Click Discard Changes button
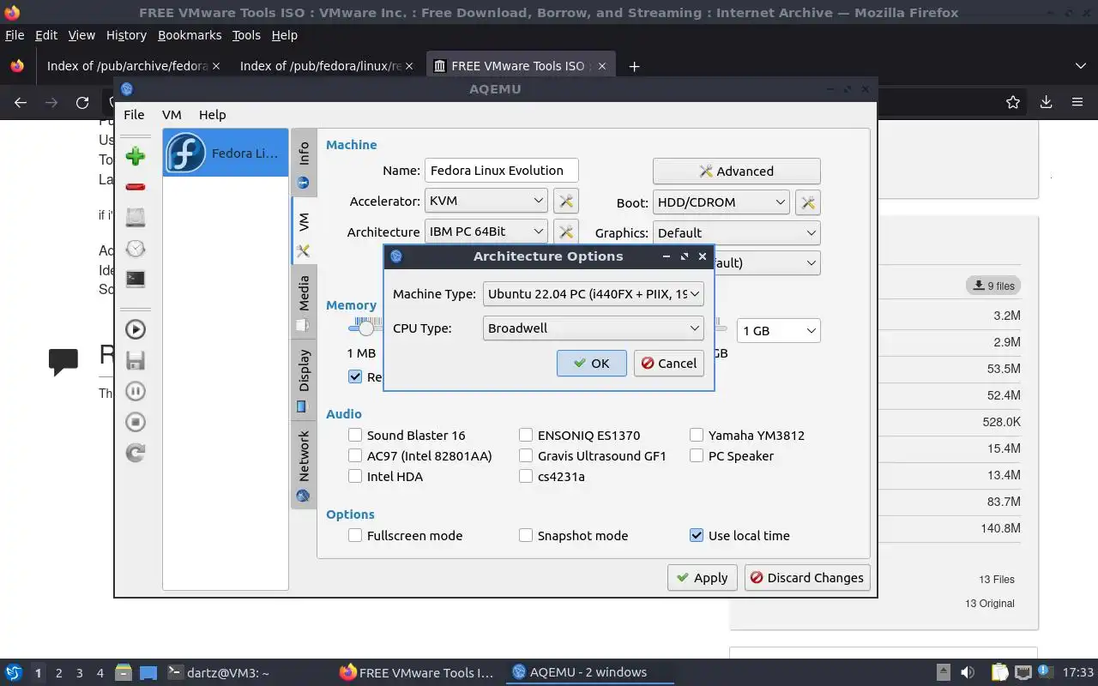 [807, 577]
